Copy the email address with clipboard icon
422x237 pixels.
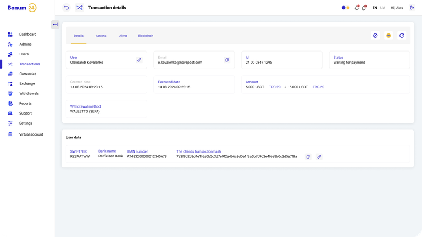coord(227,60)
